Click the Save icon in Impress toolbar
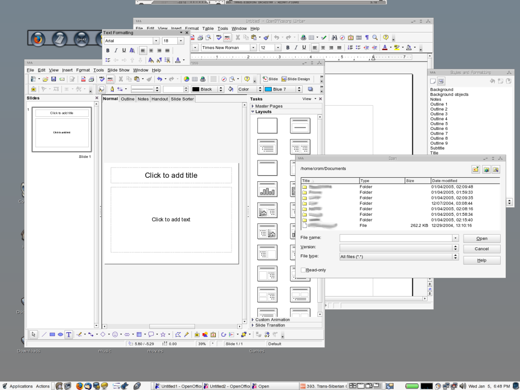 (53, 79)
